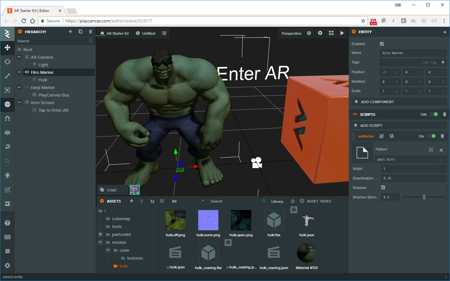This screenshot has width=450, height=281.
Task: Select the Scale gizmo tool
Action: click(x=7, y=76)
